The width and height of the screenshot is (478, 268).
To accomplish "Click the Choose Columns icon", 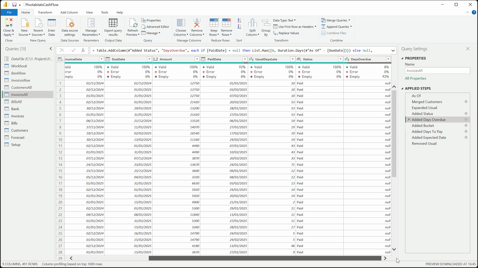I will [x=181, y=23].
